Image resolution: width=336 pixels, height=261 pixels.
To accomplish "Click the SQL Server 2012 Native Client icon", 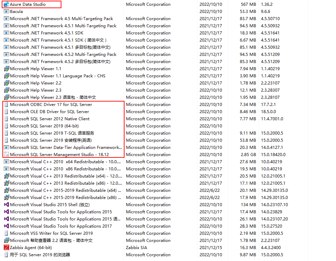I will coord(6,119).
